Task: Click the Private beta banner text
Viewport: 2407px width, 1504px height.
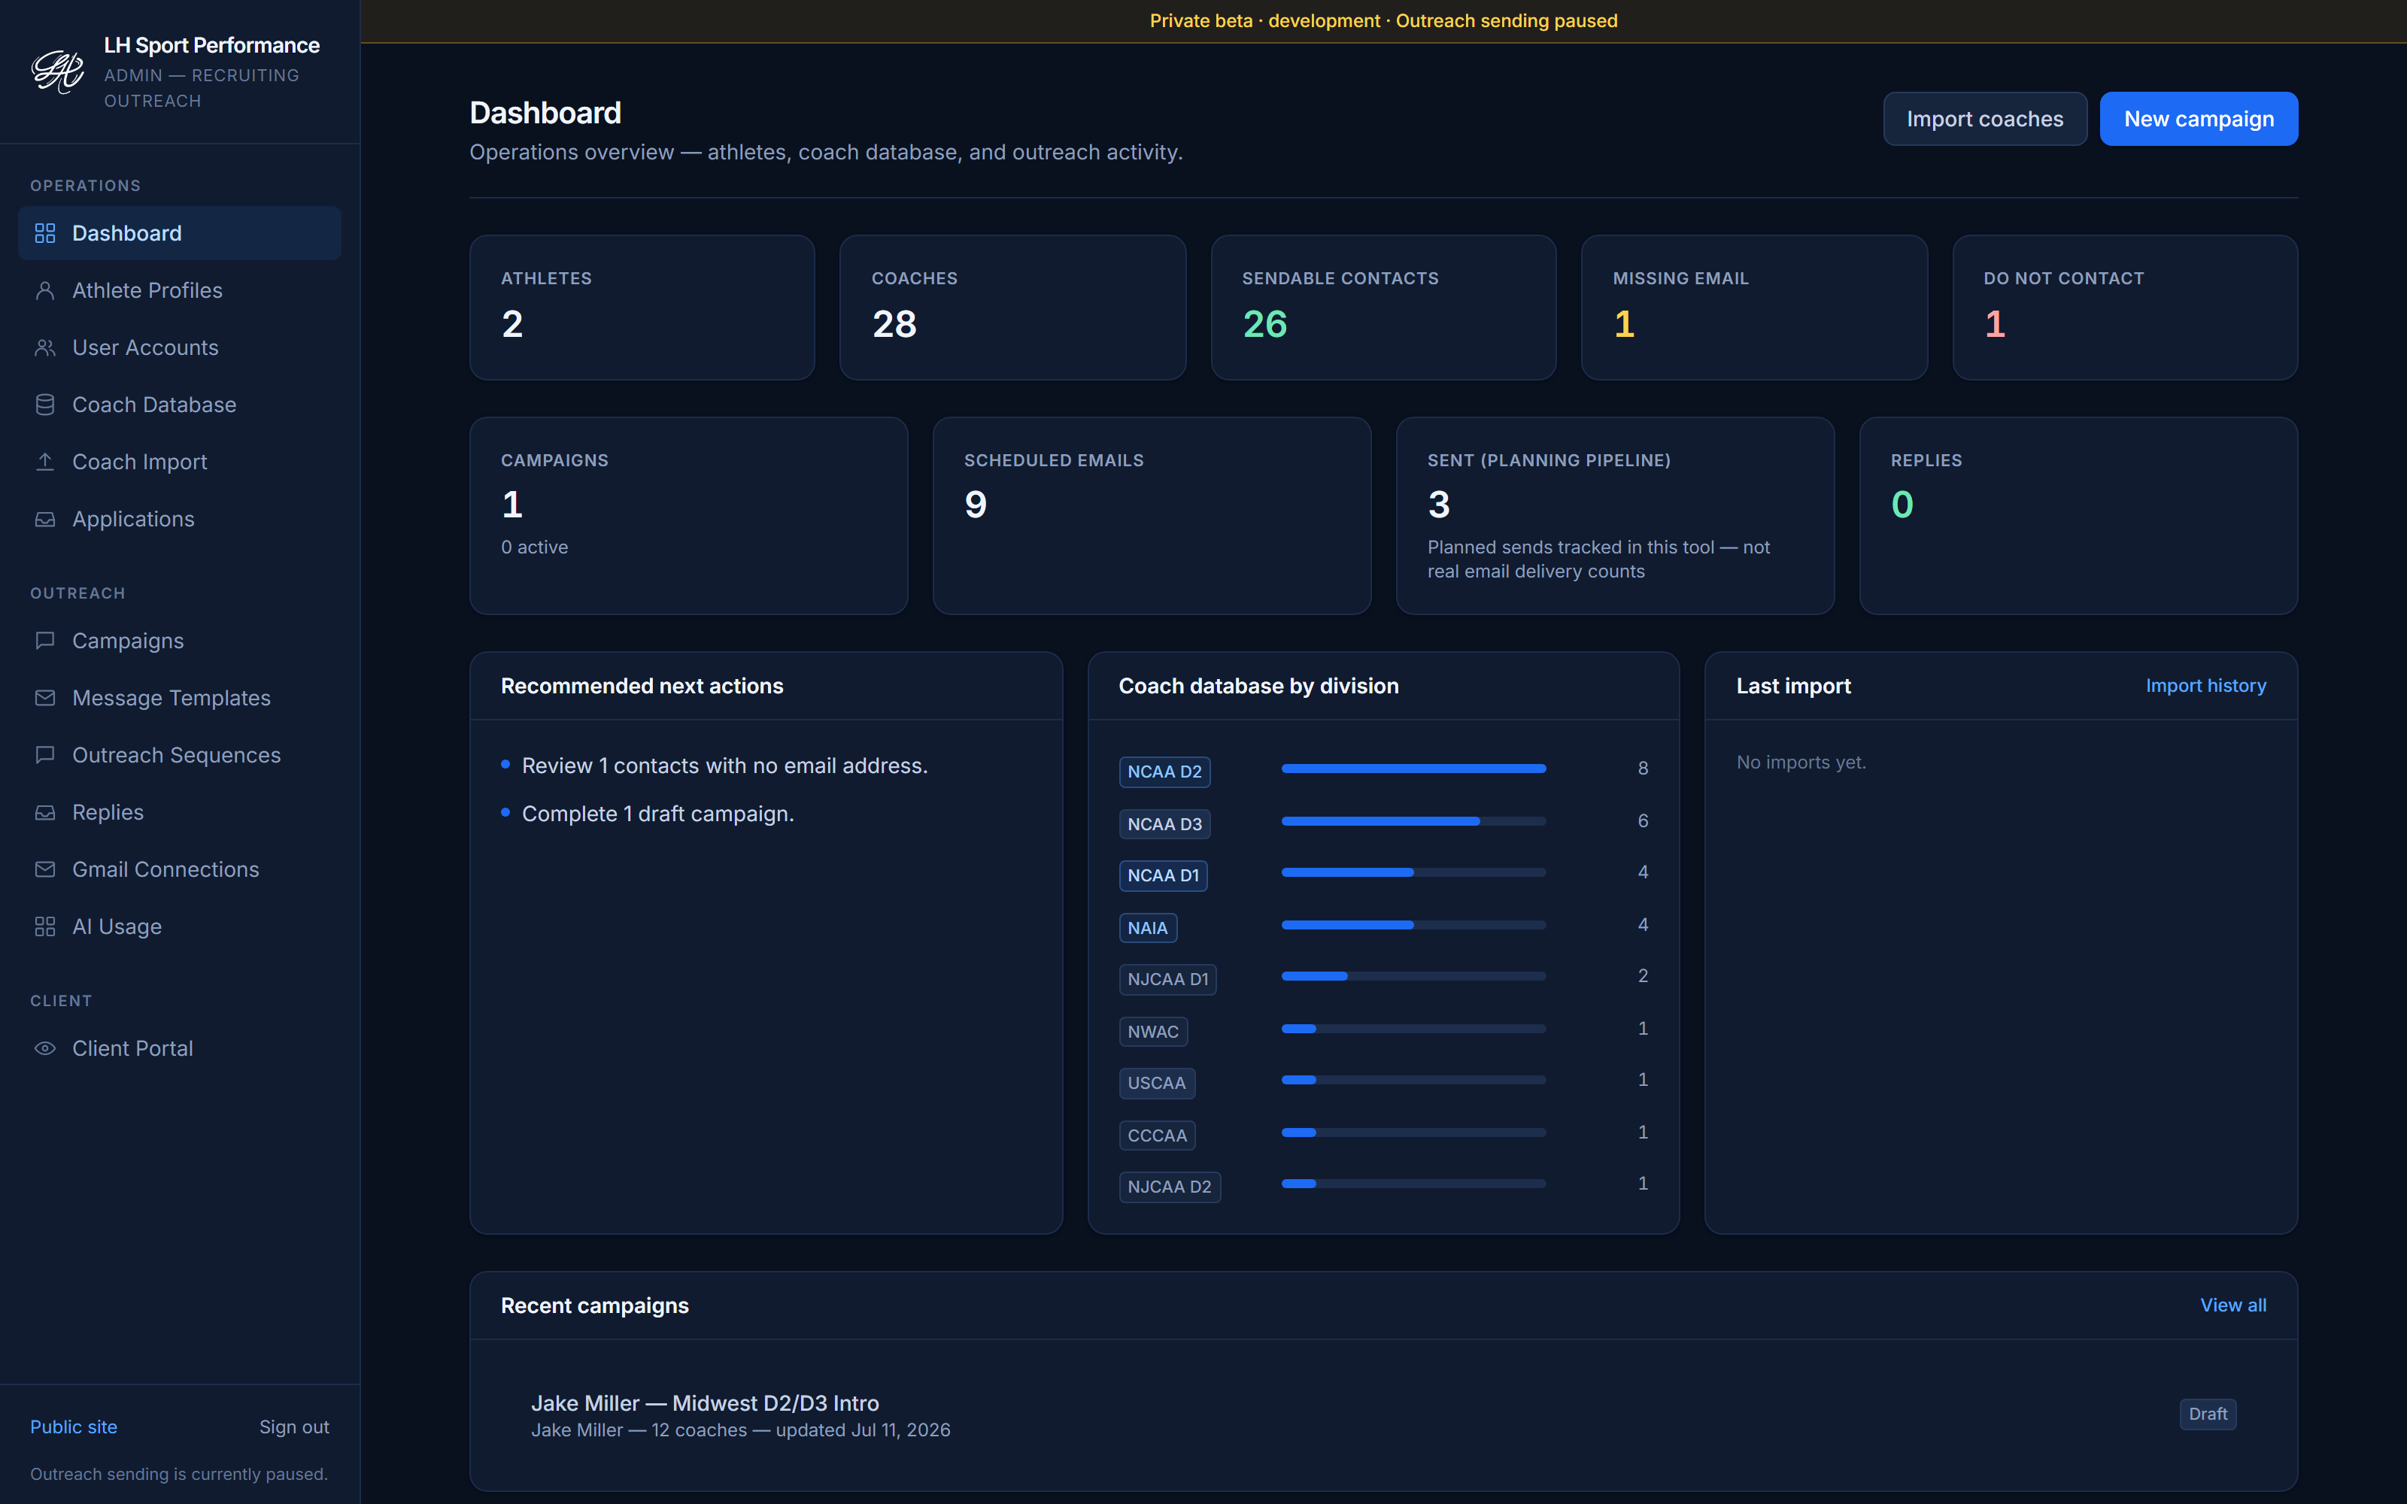Action: point(1383,21)
